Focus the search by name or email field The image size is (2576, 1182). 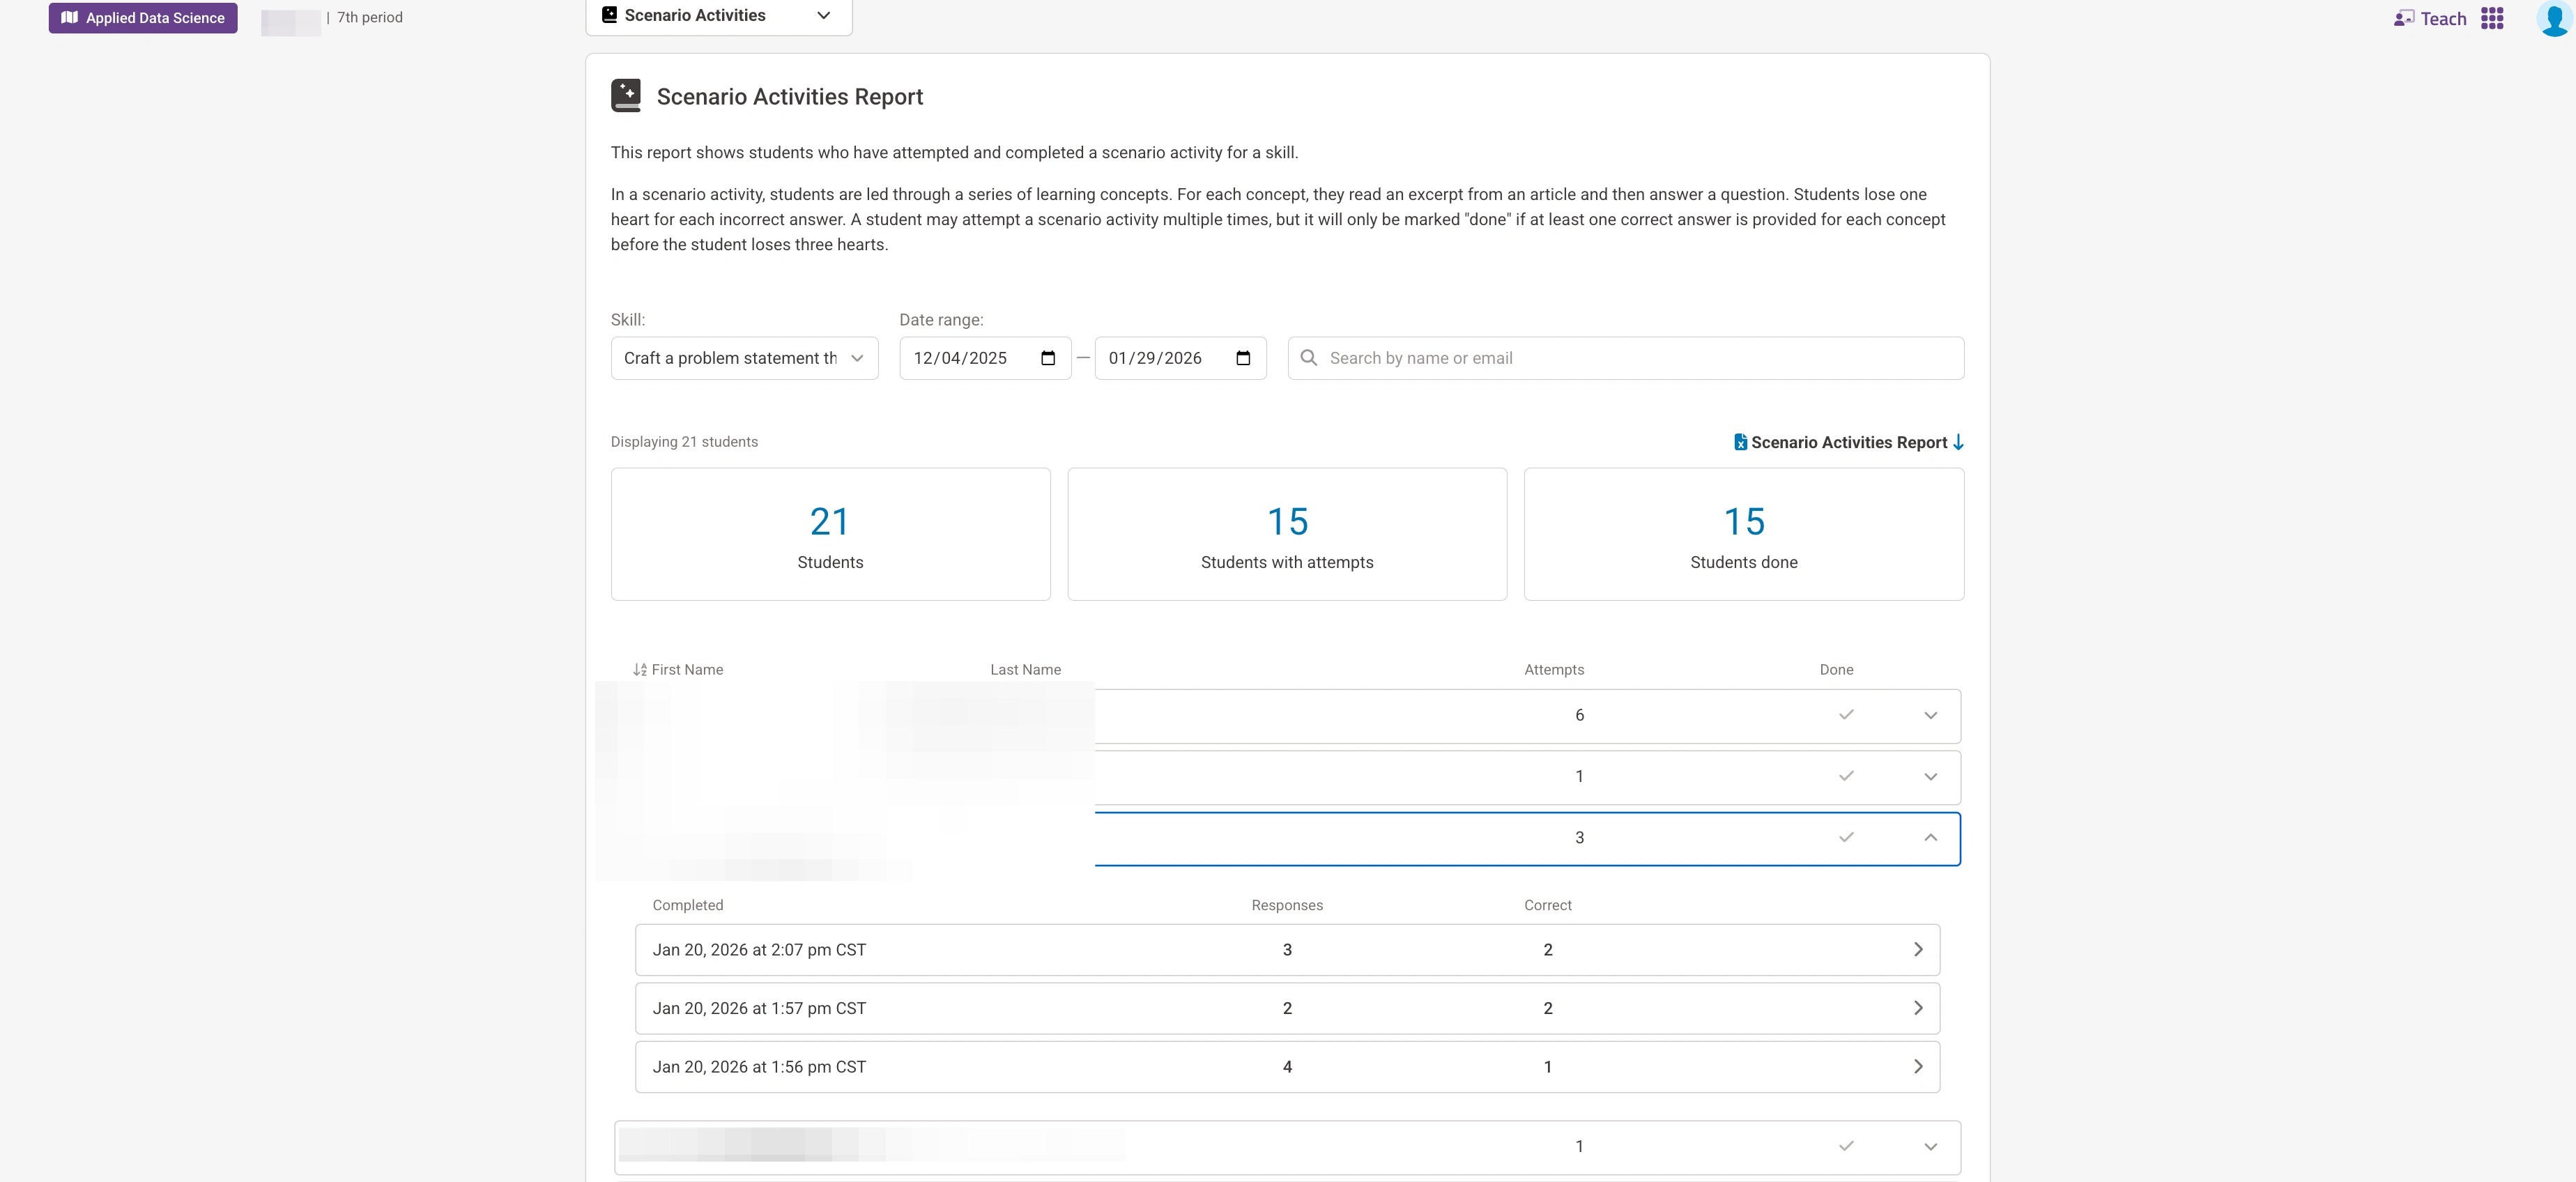1640,358
